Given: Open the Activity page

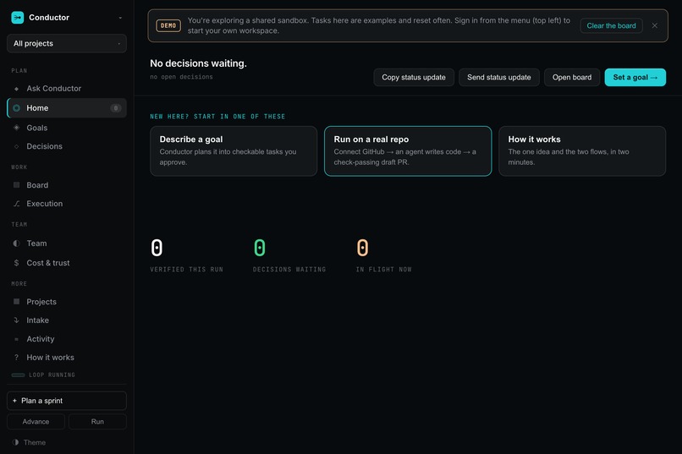Looking at the screenshot, I should (67, 339).
